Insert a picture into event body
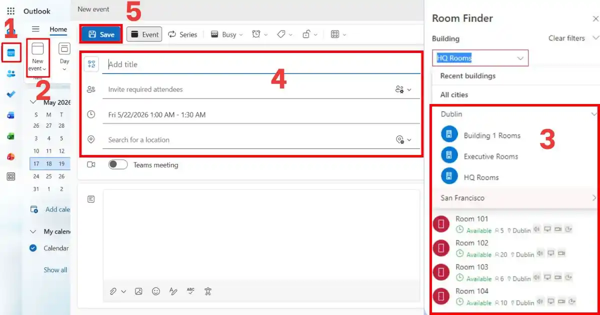The height and width of the screenshot is (315, 600). [138, 291]
